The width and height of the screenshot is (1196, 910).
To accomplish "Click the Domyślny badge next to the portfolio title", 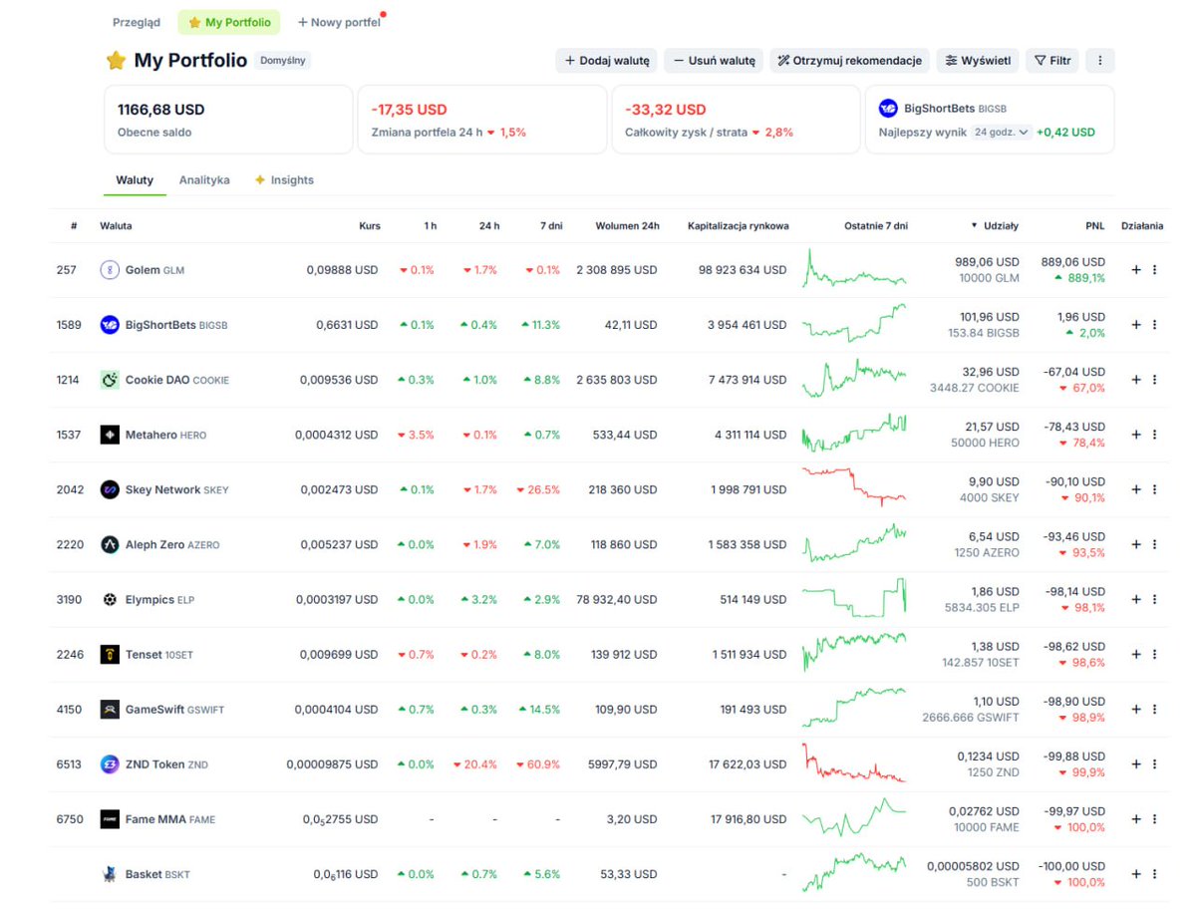I will coord(283,61).
